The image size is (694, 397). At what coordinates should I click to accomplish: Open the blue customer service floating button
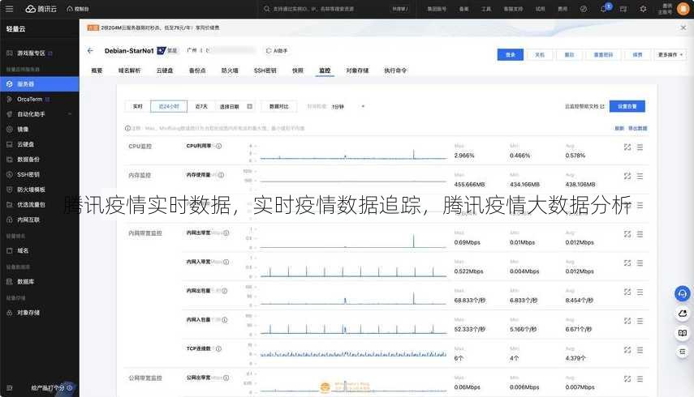click(x=683, y=293)
